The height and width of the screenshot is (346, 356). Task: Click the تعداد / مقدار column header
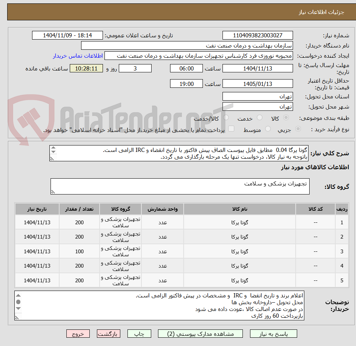(79, 209)
